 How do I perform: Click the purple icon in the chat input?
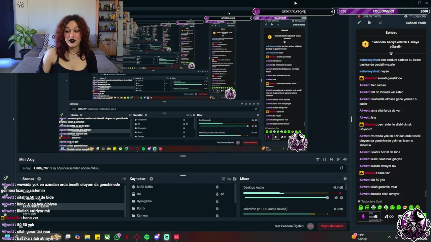click(x=363, y=217)
